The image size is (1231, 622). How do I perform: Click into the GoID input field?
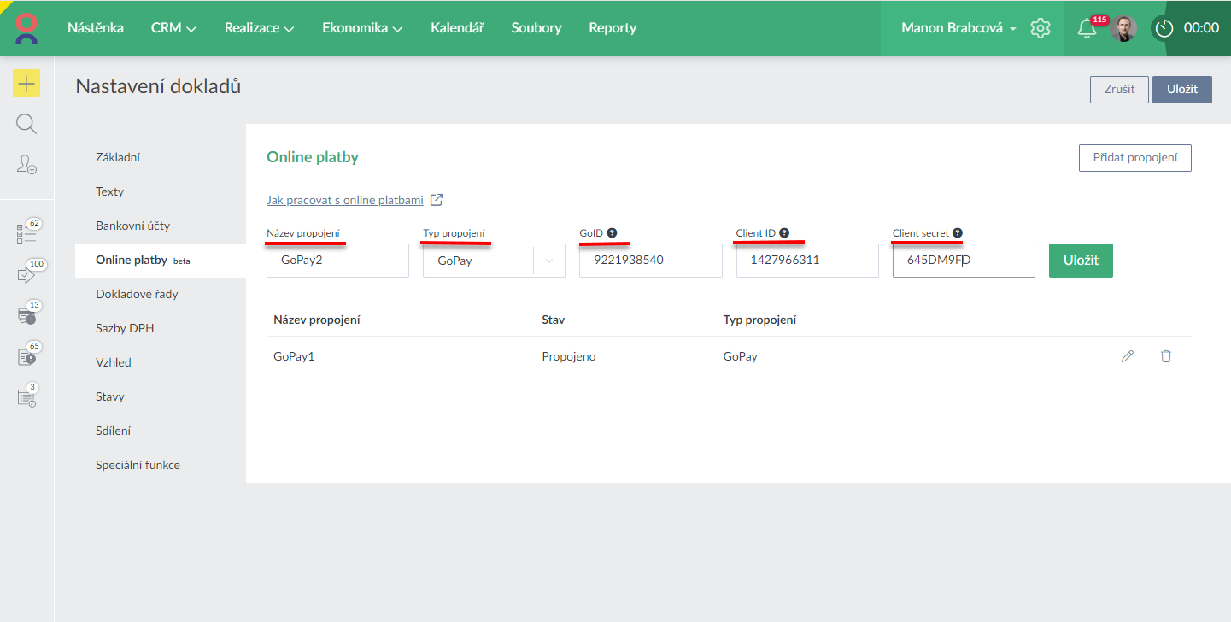(650, 261)
